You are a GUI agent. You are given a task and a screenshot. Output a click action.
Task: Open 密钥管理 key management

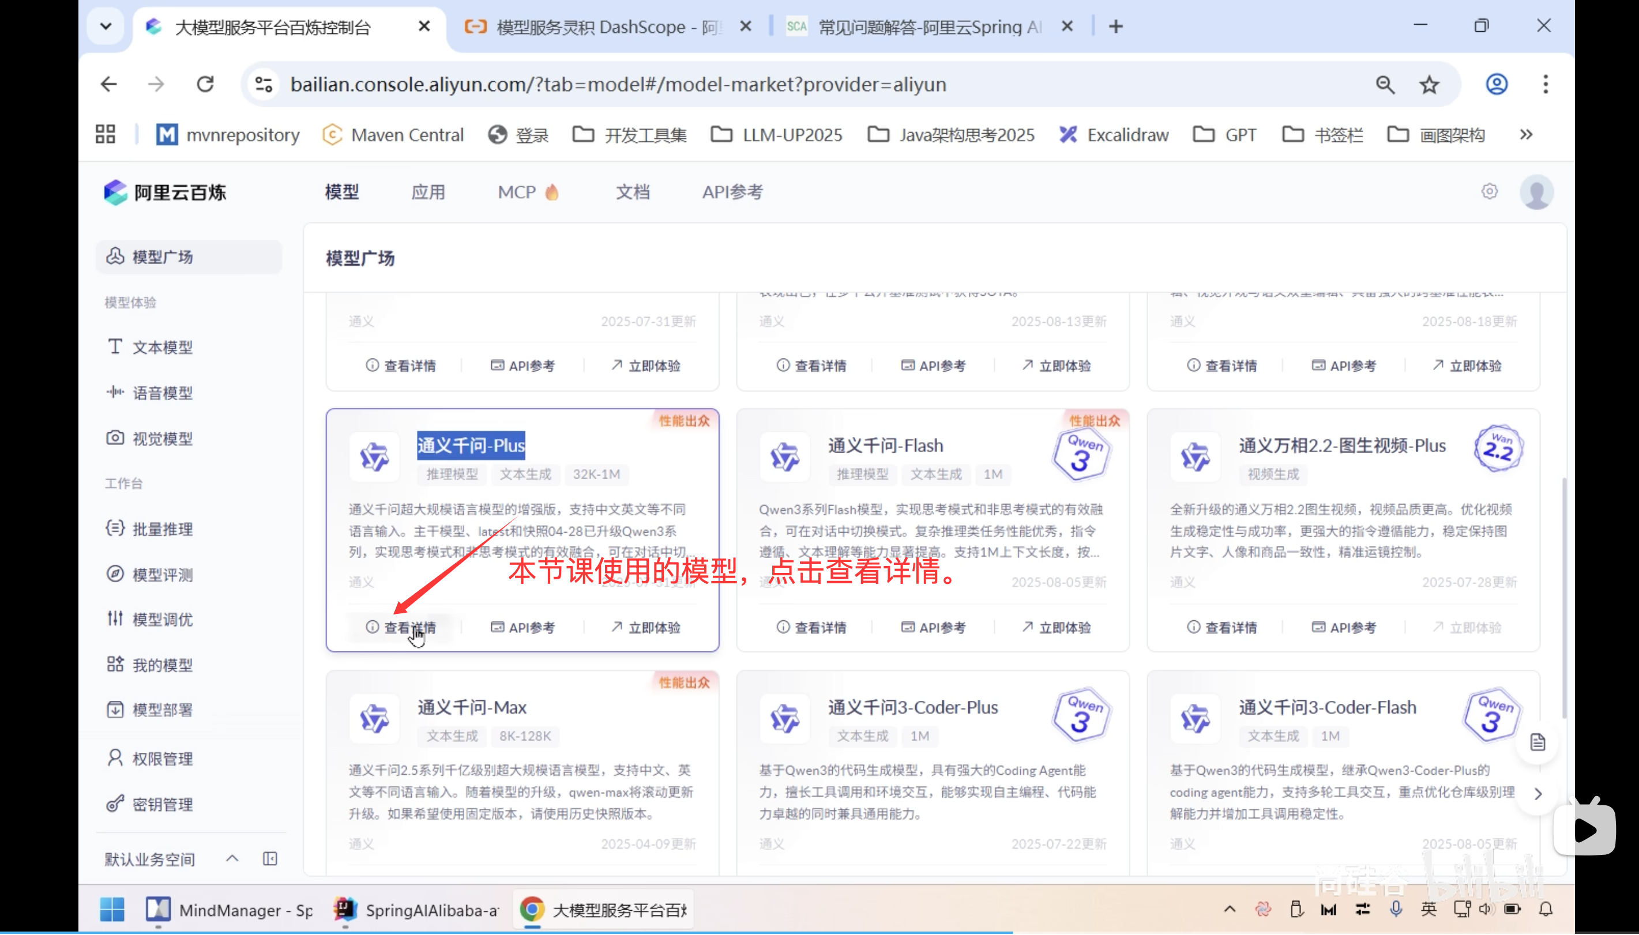click(x=162, y=804)
